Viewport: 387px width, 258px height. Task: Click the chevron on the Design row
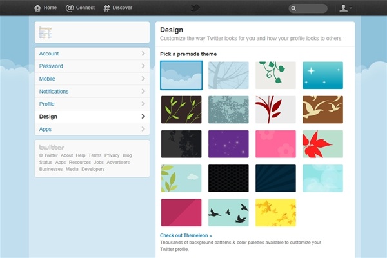[x=143, y=116]
